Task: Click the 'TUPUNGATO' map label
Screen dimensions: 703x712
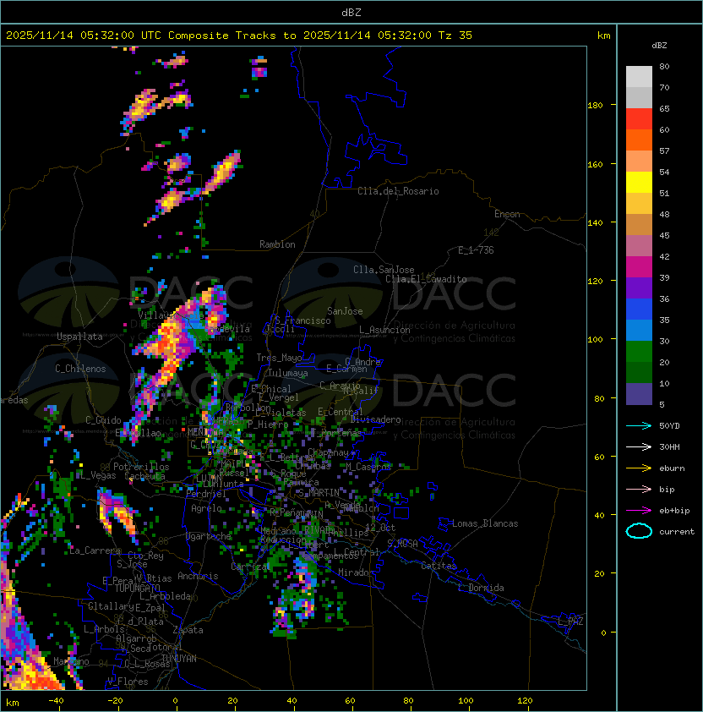Action: 138,588
